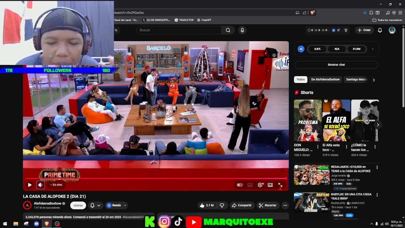
Task: Open REGALAMOS +$10,000 video thumbnail
Action: pyautogui.click(x=312, y=175)
